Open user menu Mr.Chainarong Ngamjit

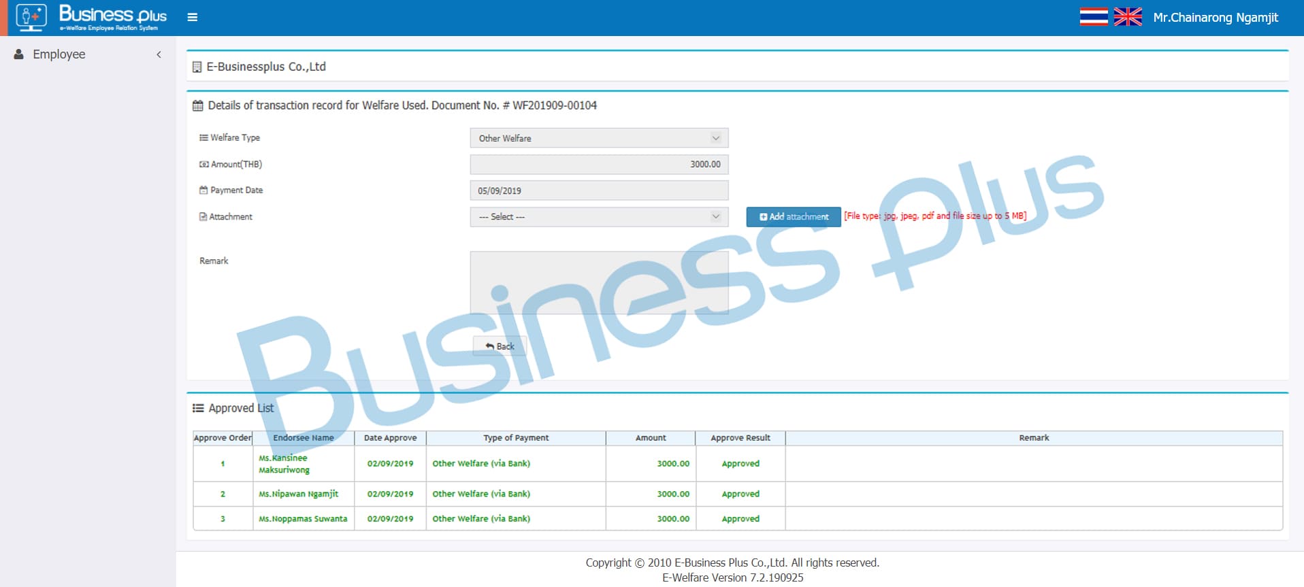pos(1216,18)
